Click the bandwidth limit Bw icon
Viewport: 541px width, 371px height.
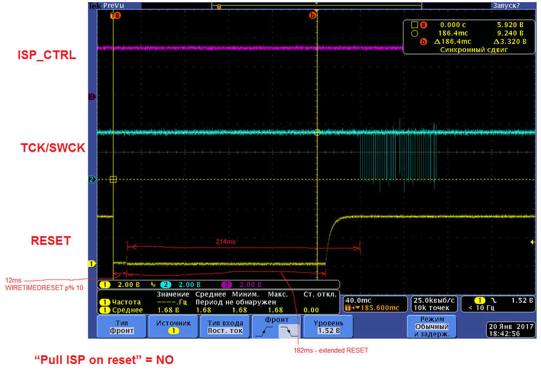pyautogui.click(x=153, y=285)
